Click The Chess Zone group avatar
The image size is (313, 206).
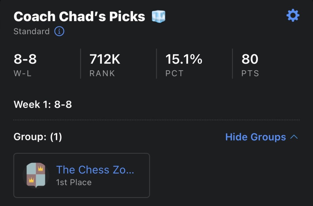pyautogui.click(x=36, y=175)
